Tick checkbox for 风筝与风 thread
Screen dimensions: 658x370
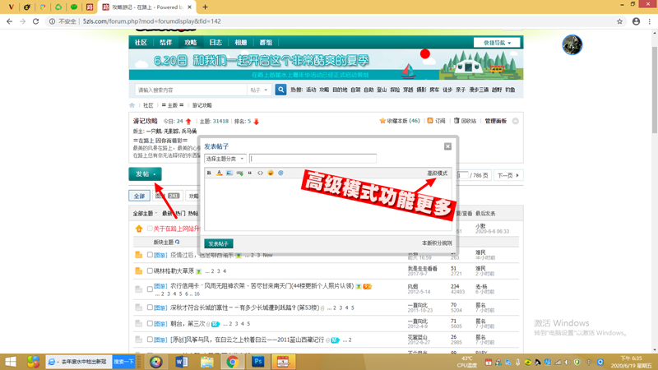tap(150, 340)
